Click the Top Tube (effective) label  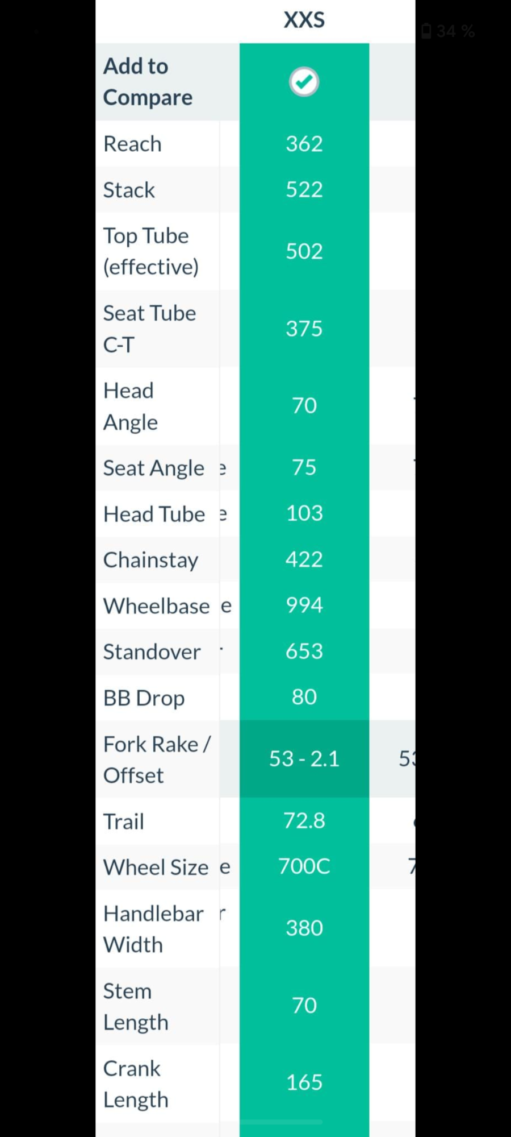click(x=150, y=251)
